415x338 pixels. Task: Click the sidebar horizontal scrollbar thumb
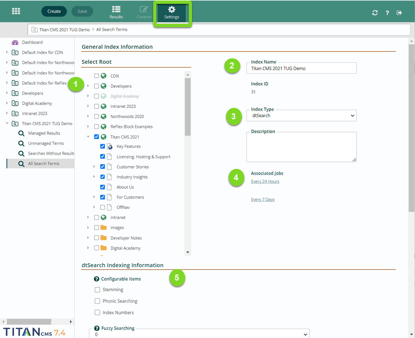(29, 322)
